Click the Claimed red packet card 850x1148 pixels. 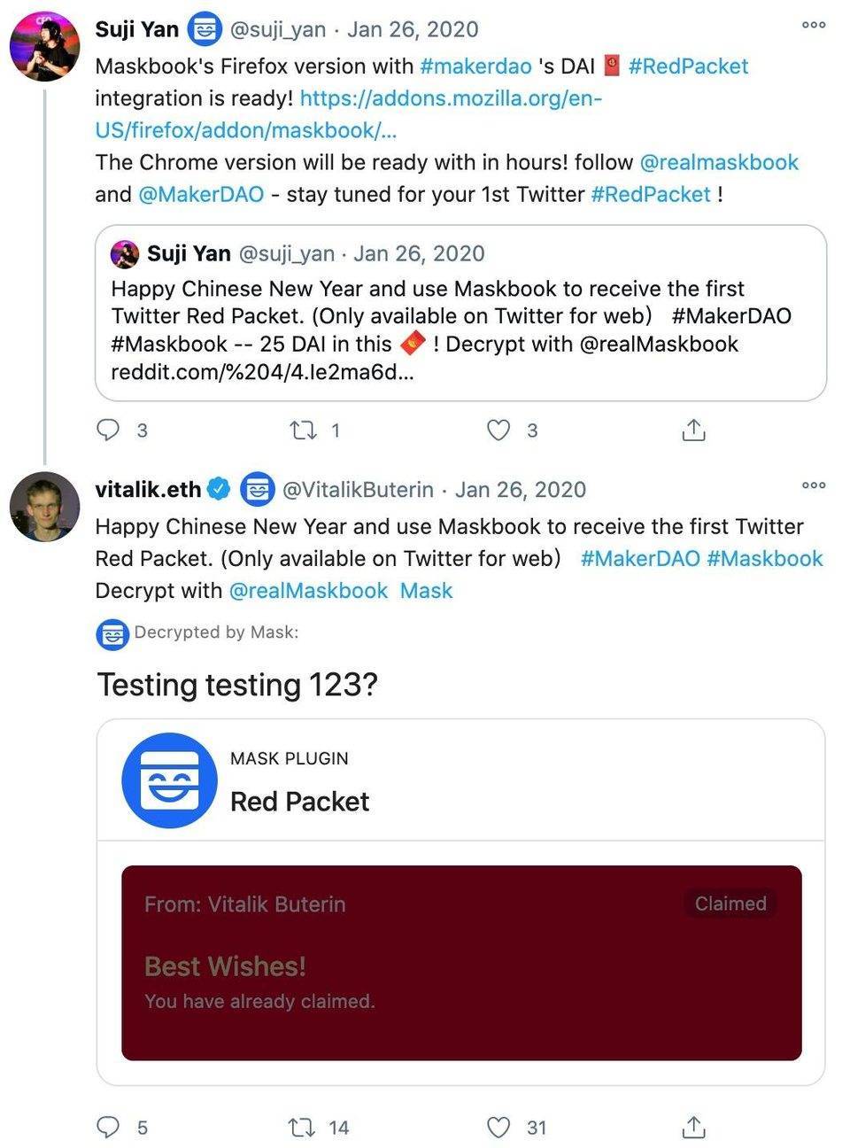(x=460, y=962)
